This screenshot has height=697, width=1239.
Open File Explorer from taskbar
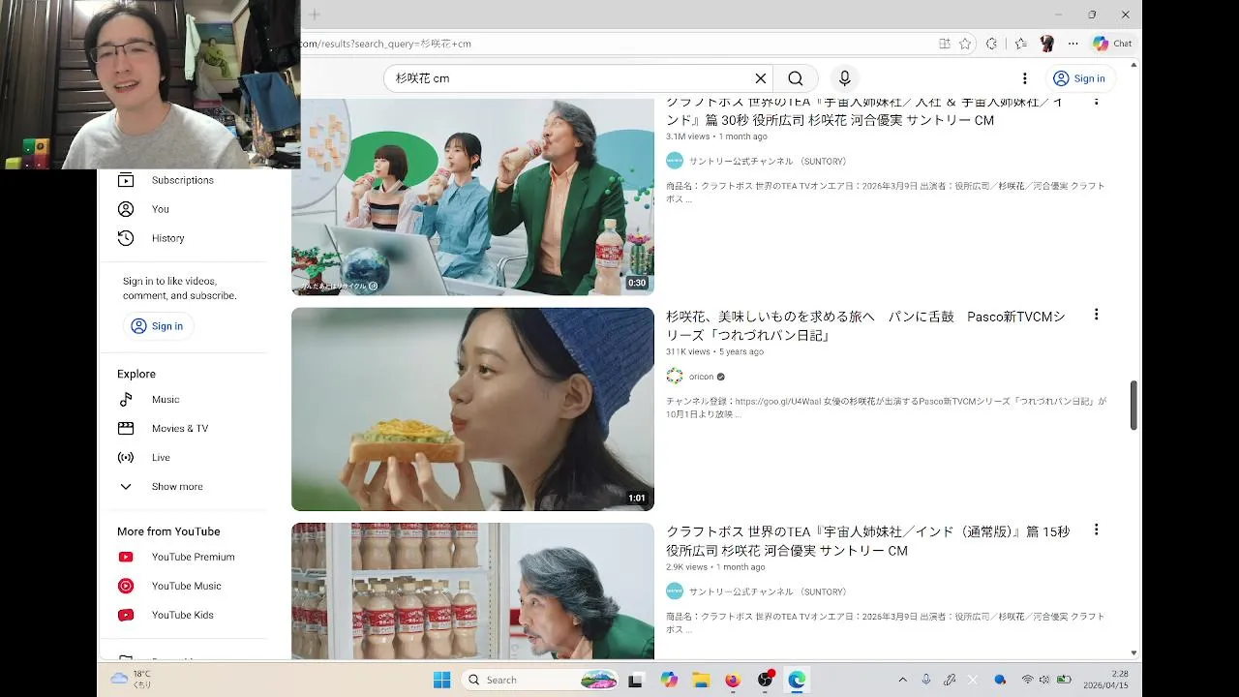[701, 680]
